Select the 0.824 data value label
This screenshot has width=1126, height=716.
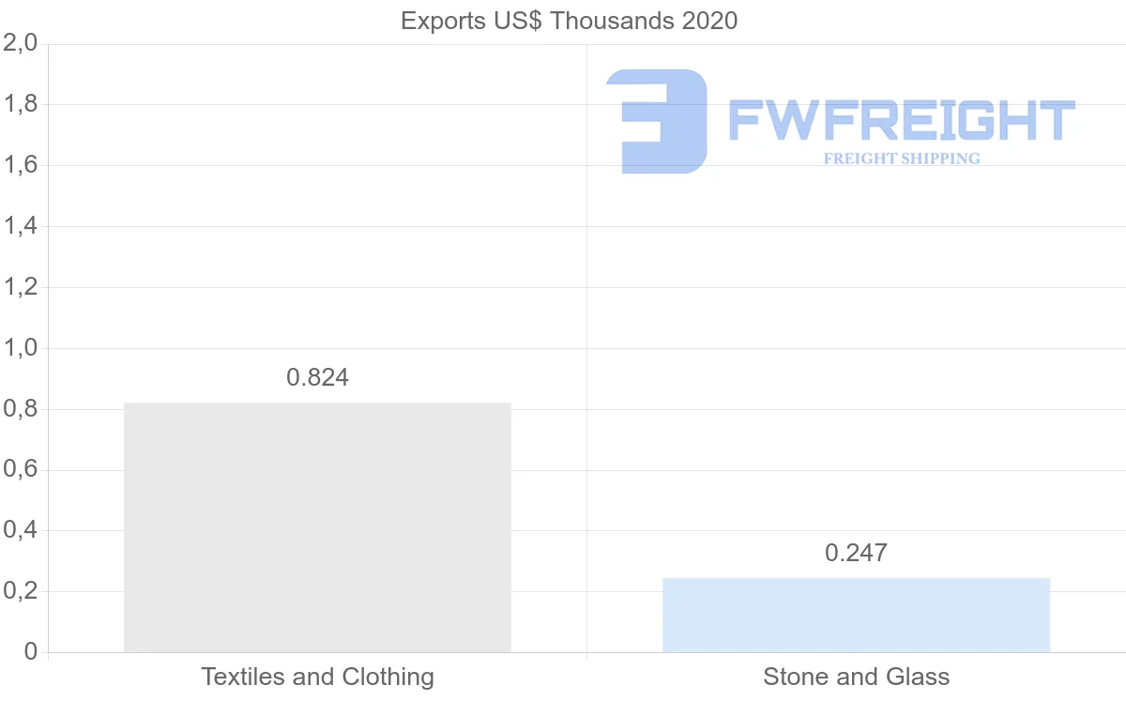coord(317,377)
